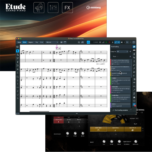Open the Ornaments panel tr icon
Screen dimensions: 152x152
point(134,72)
